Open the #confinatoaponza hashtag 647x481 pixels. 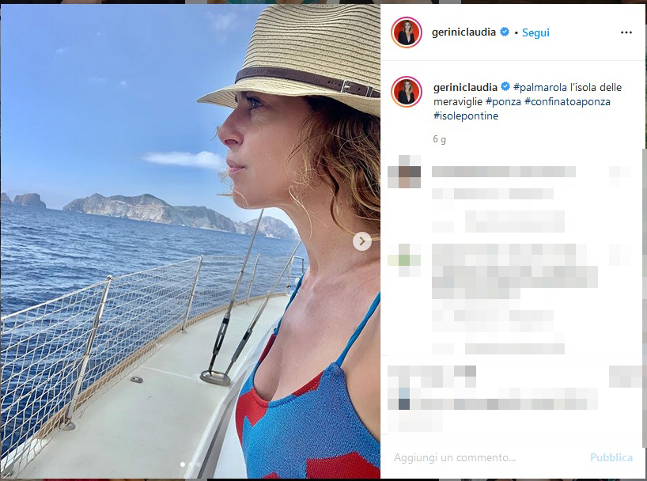[x=567, y=101]
